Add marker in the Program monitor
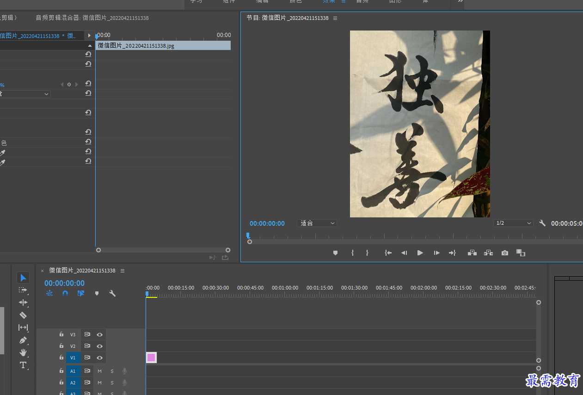The image size is (583, 395). point(336,253)
